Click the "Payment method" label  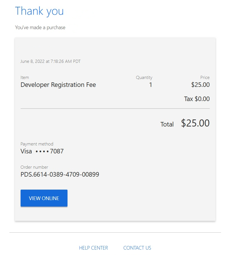pyautogui.click(x=37, y=144)
